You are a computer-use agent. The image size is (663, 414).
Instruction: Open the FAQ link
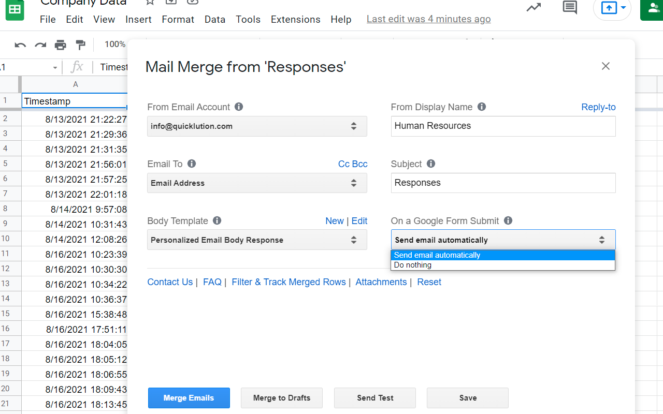[x=212, y=282]
